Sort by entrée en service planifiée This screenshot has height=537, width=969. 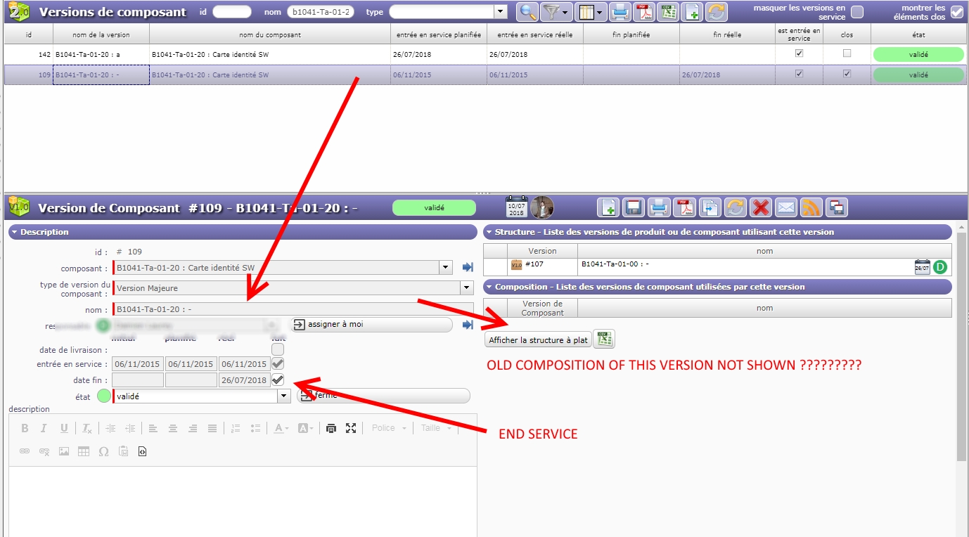point(439,34)
